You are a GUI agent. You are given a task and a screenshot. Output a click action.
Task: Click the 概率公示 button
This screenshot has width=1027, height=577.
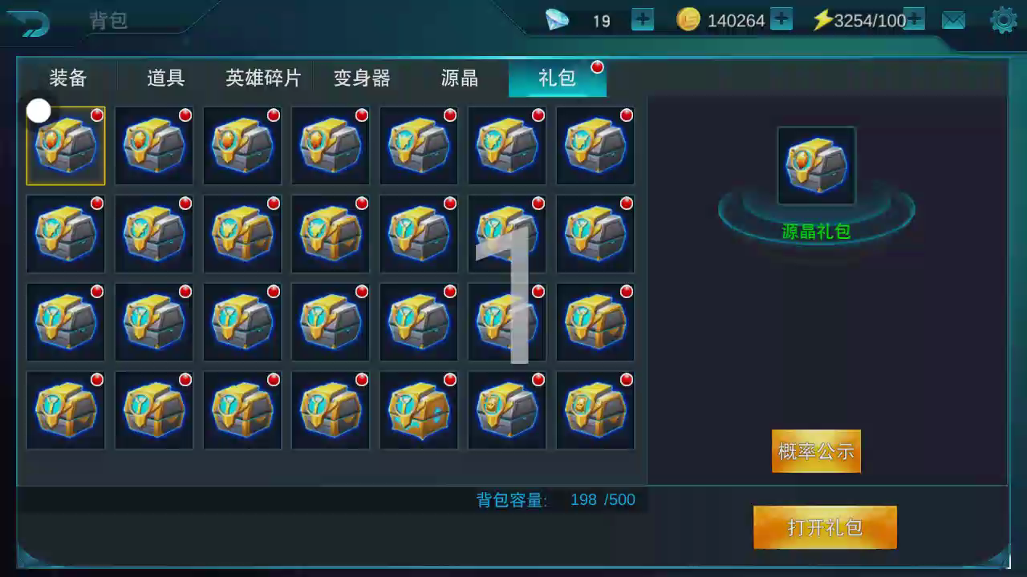816,451
